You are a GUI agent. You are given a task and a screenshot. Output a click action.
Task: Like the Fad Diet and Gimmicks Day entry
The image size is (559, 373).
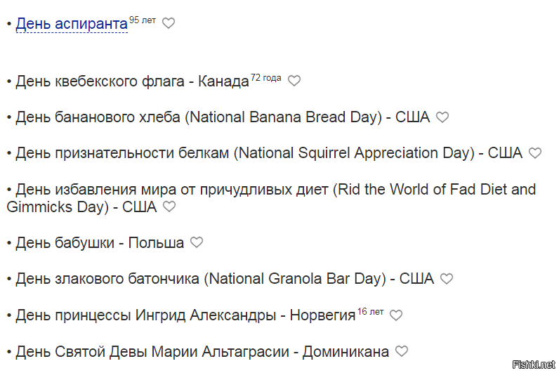click(169, 207)
